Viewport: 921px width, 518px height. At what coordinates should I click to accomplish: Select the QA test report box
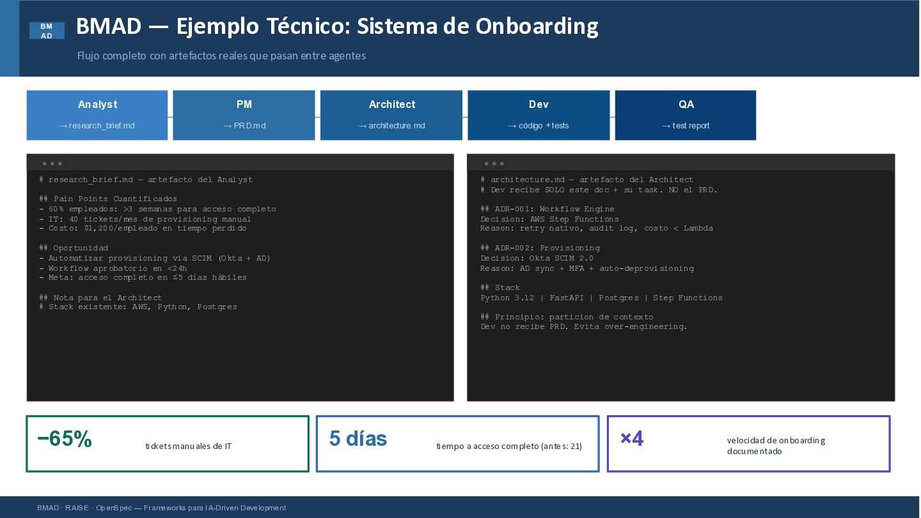pyautogui.click(x=686, y=115)
